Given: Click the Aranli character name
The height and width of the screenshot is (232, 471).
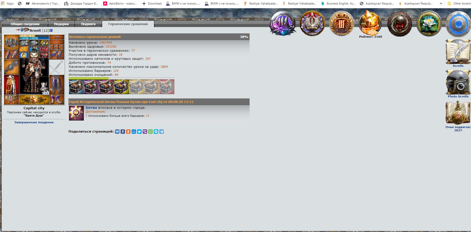Looking at the screenshot, I should pyautogui.click(x=35, y=30).
